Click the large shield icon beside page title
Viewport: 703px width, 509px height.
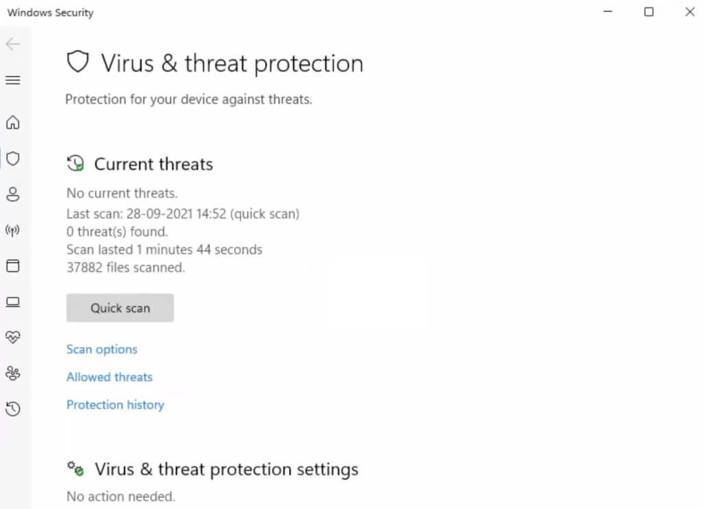[78, 63]
